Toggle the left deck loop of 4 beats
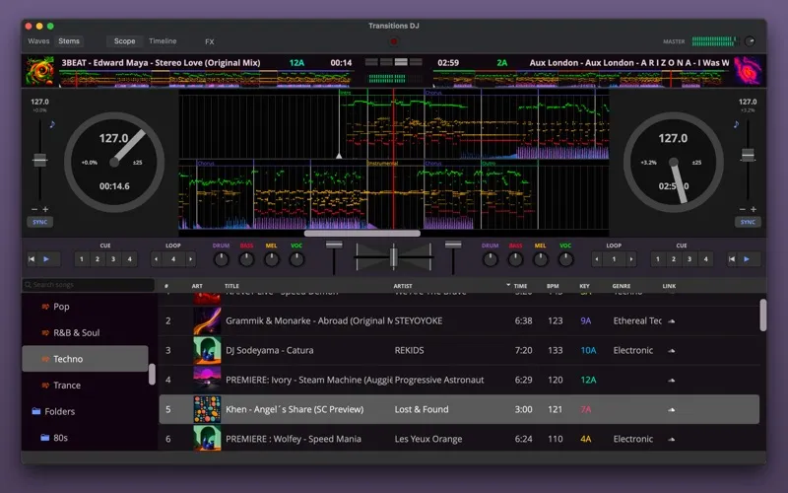Screen dimensions: 788x493 [173, 259]
